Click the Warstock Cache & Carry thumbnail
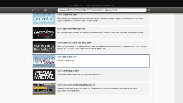Image resolution: width=183 pixels, height=103 pixels. 44,47
